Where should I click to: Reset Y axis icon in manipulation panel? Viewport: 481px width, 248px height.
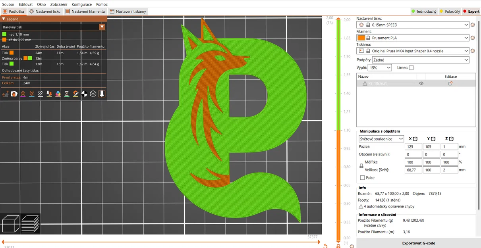coord(433,139)
